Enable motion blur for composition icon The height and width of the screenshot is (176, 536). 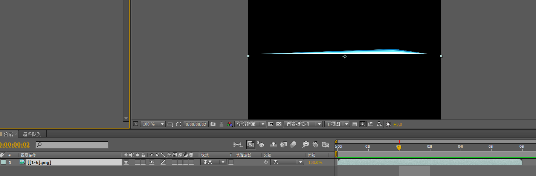coord(293,144)
